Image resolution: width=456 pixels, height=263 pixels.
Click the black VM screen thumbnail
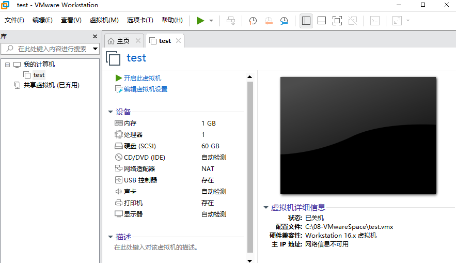pyautogui.click(x=358, y=135)
